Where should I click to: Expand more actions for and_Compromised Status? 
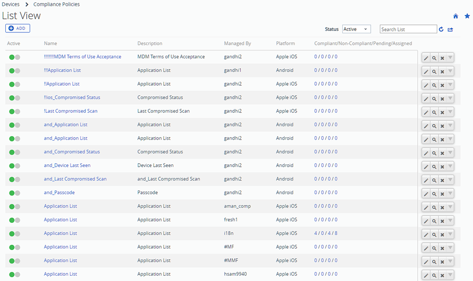click(x=450, y=153)
